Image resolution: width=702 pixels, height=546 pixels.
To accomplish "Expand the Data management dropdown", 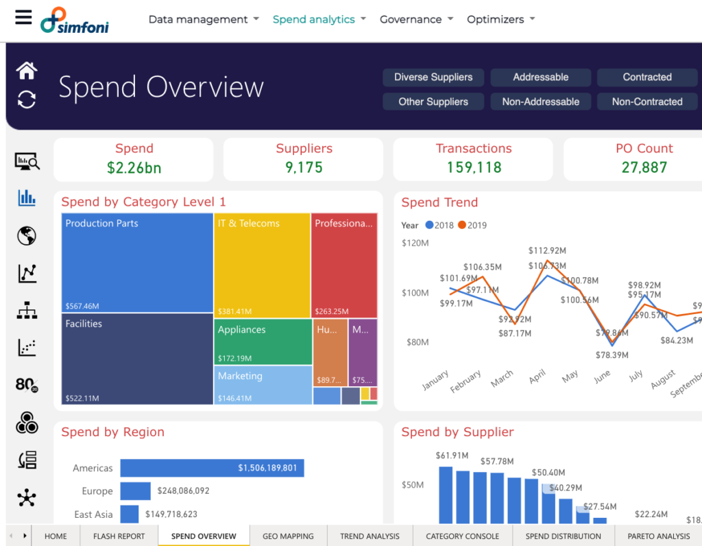I will [204, 19].
